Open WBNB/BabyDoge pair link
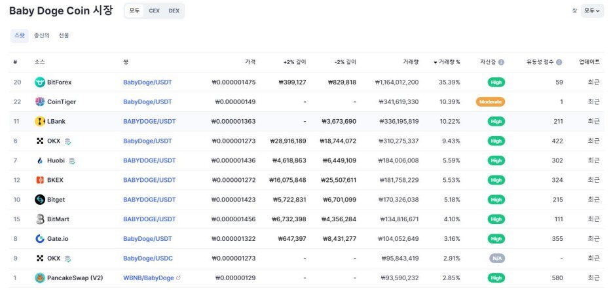613x290 pixels. 149,278
